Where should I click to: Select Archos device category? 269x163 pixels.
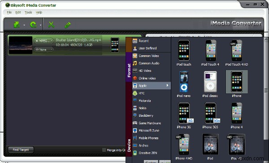(x=152, y=145)
